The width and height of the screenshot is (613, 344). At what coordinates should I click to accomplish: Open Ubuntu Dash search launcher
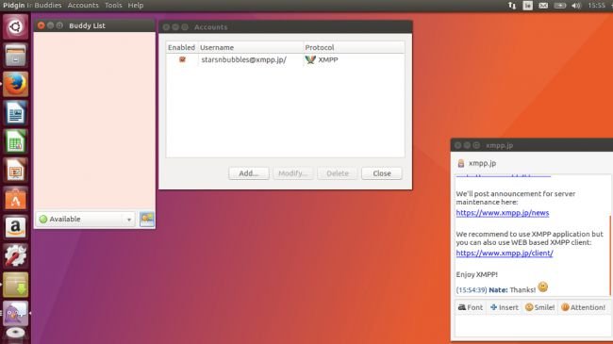pyautogui.click(x=16, y=26)
